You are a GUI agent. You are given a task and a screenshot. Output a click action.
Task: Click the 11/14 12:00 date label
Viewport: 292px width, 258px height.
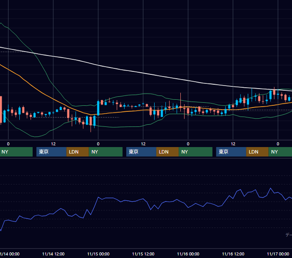pyautogui.click(x=53, y=254)
